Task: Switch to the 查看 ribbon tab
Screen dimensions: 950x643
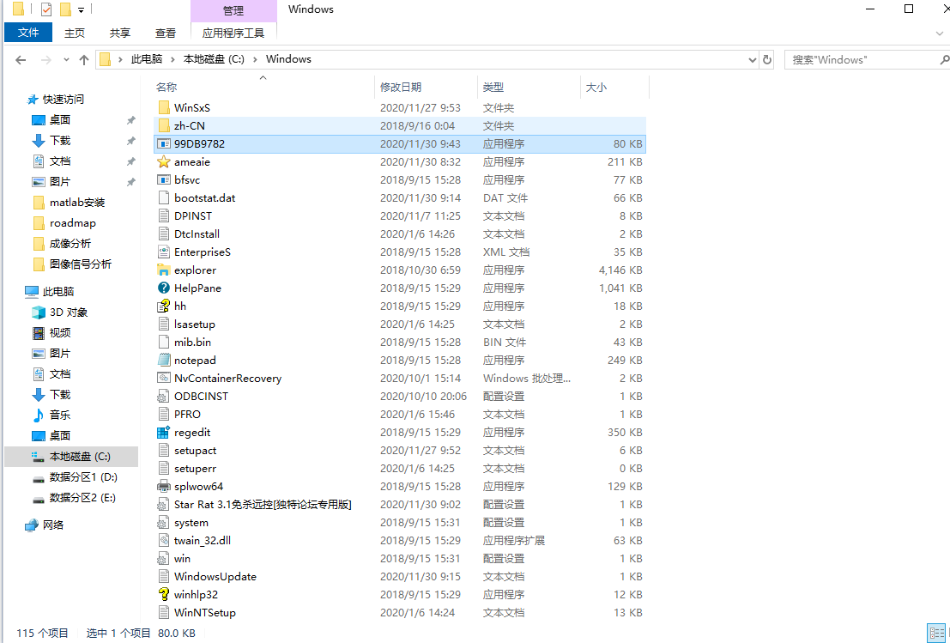Action: click(x=166, y=33)
